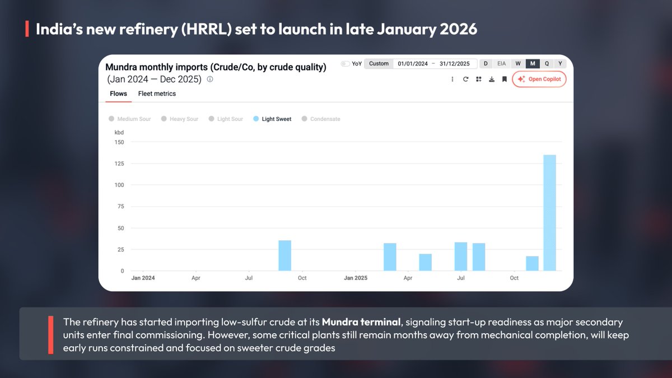The image size is (672, 378).
Task: Click the tallest December 2025 bar
Action: pos(550,213)
